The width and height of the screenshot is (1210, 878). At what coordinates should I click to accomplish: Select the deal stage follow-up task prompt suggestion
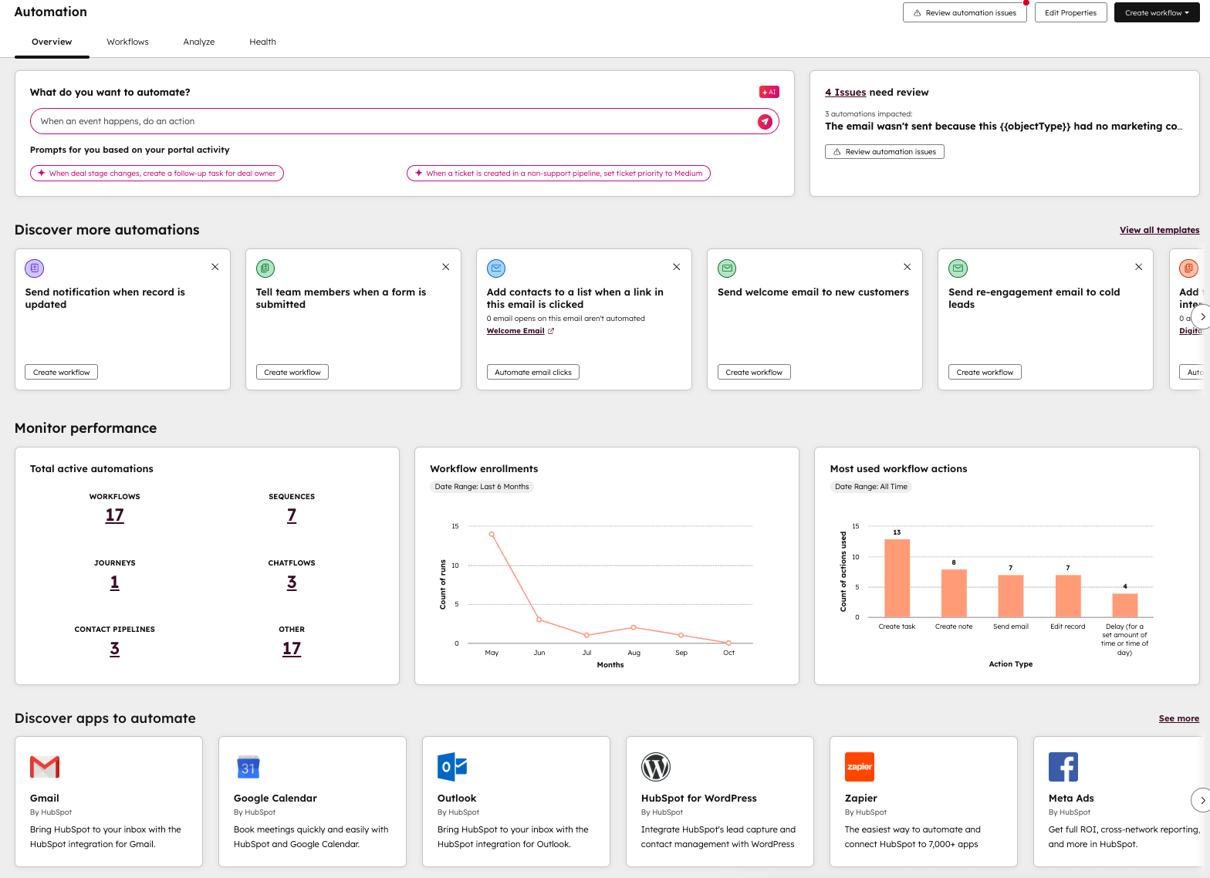pyautogui.click(x=157, y=174)
